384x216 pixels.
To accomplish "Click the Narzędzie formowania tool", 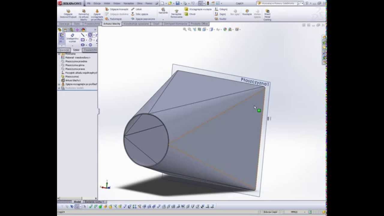I will (x=176, y=13).
